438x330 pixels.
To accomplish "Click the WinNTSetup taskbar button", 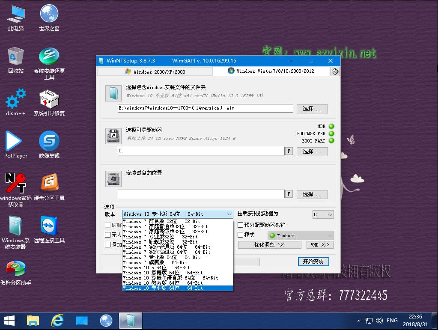I will [x=131, y=321].
